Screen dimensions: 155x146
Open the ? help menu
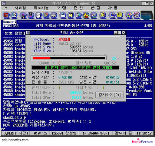click(x=6, y=8)
